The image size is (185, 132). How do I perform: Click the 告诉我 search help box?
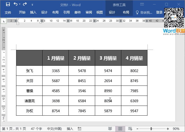[x=144, y=12]
